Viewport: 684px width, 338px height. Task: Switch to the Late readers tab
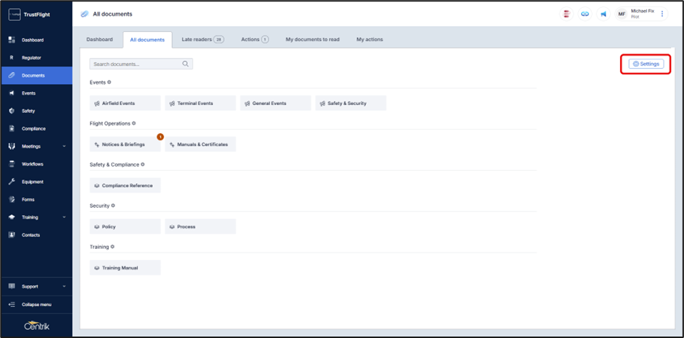click(x=202, y=39)
